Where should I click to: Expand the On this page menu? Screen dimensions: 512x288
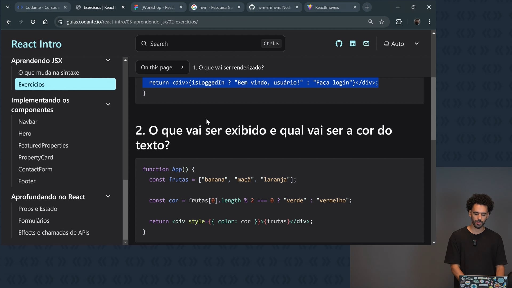click(162, 67)
